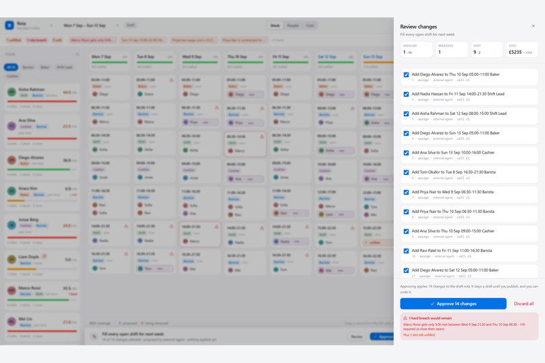Viewport: 545px width, 363px height.
Task: Click the Discard all link
Action: point(523,304)
